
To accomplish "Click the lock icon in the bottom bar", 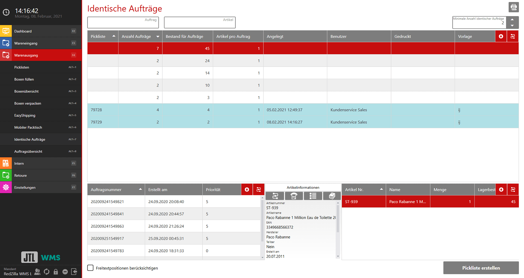I will point(56,272).
